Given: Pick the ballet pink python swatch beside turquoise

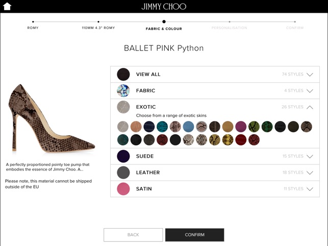Looking at the screenshot, I should 175,127.
